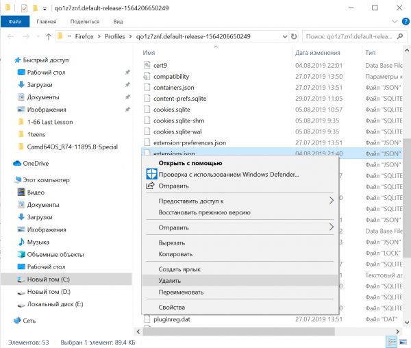Viewport: 411px width, 348px height.
Task: Choose Создать ярлык in context menu
Action: pyautogui.click(x=179, y=269)
